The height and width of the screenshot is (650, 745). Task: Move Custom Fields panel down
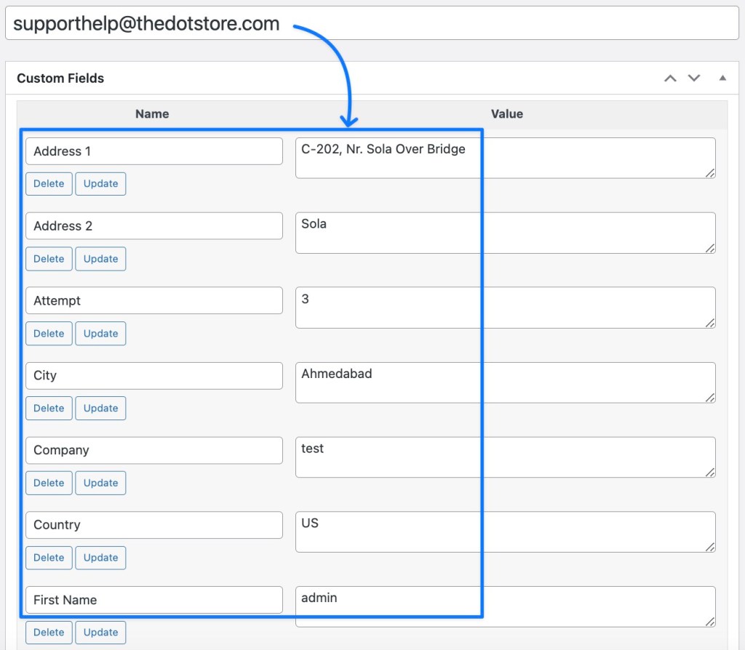(694, 79)
